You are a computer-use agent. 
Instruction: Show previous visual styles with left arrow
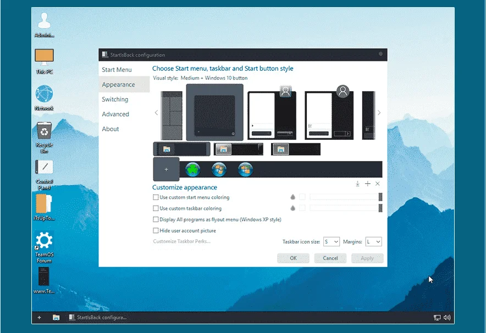click(x=156, y=112)
